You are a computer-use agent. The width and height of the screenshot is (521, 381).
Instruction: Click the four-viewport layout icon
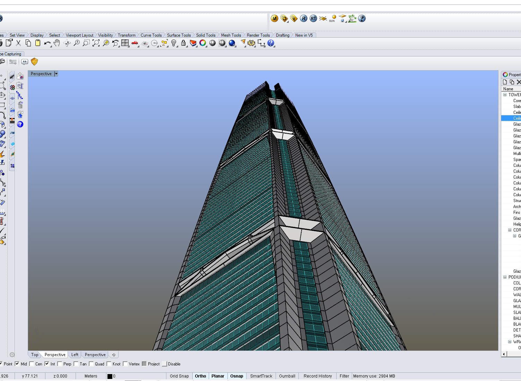[125, 43]
